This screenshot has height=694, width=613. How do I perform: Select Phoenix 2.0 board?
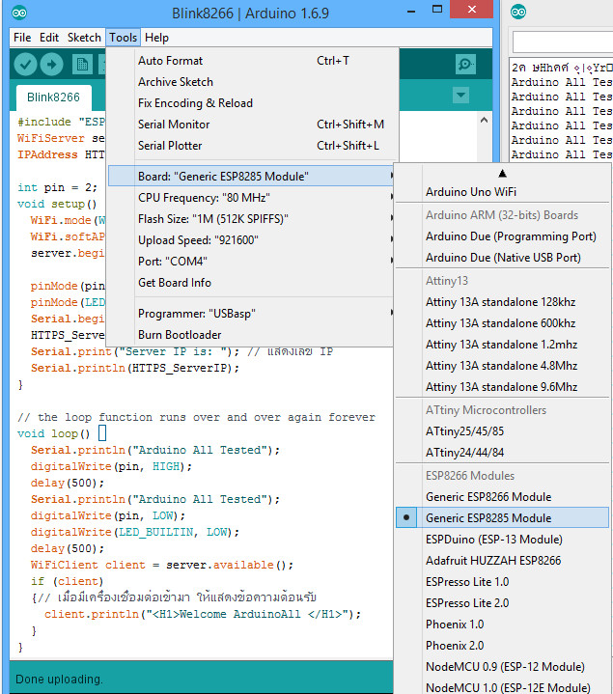502,646
